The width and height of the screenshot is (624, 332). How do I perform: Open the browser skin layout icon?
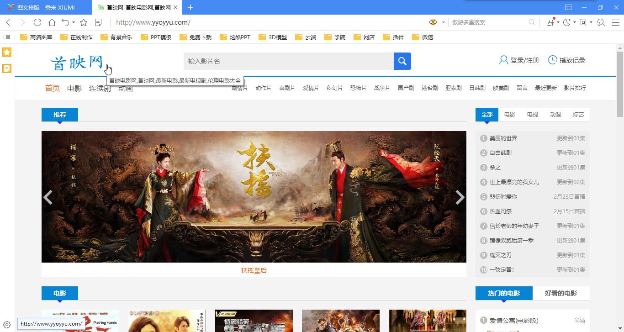pyautogui.click(x=568, y=7)
